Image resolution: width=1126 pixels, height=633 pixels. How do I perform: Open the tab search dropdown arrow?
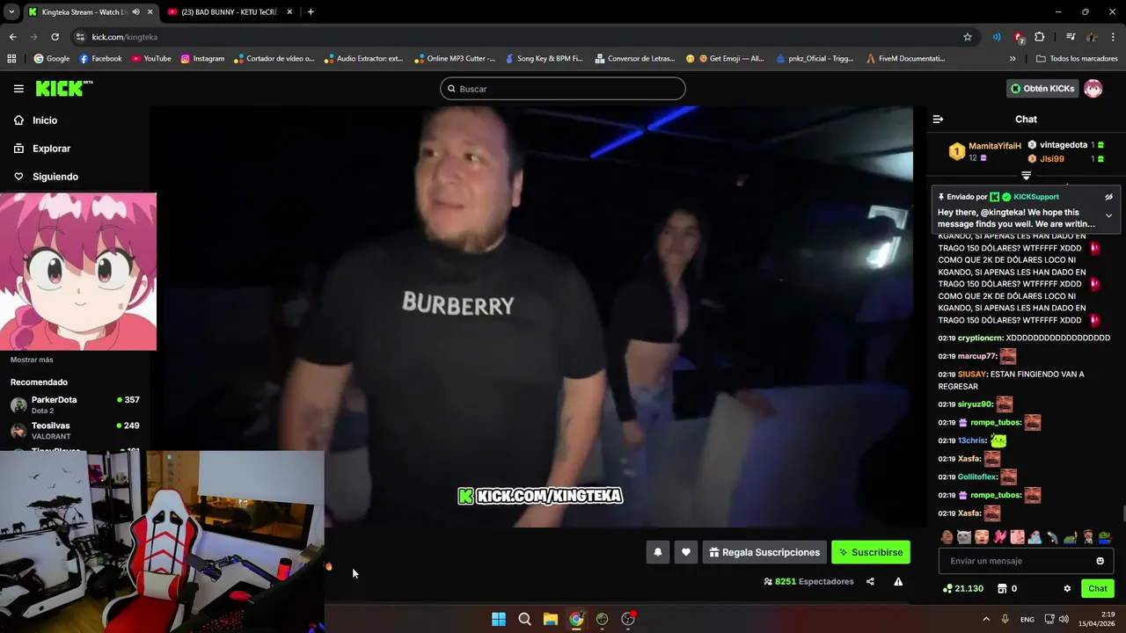coord(11,12)
